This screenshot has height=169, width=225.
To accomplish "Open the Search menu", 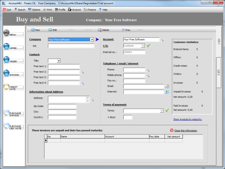I will (x=20, y=10).
